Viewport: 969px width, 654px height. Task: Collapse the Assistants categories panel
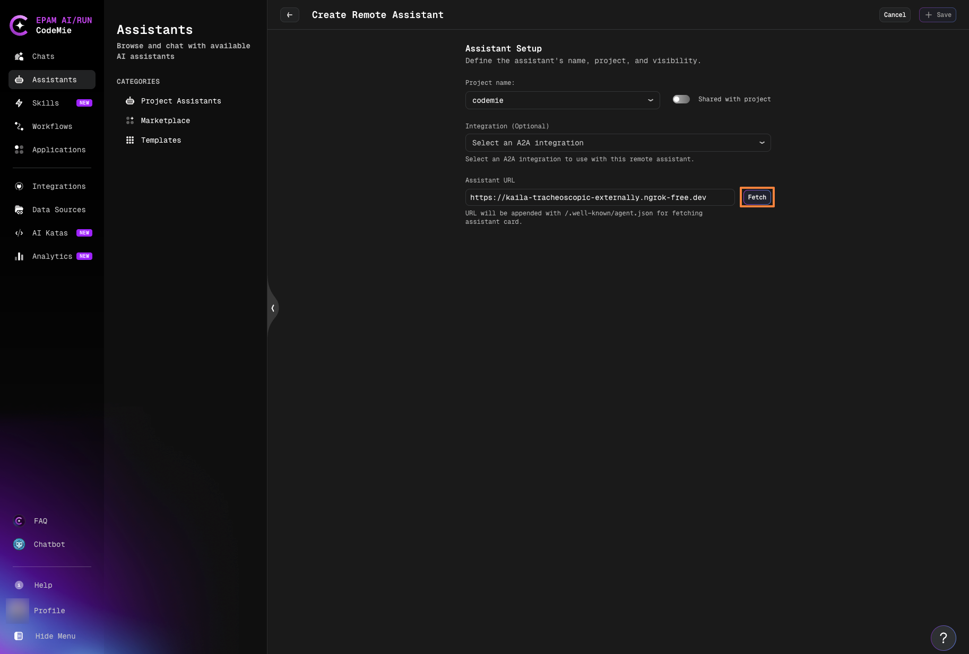point(273,308)
